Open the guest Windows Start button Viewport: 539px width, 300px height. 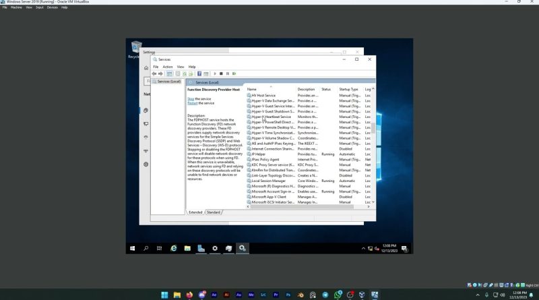[132, 248]
